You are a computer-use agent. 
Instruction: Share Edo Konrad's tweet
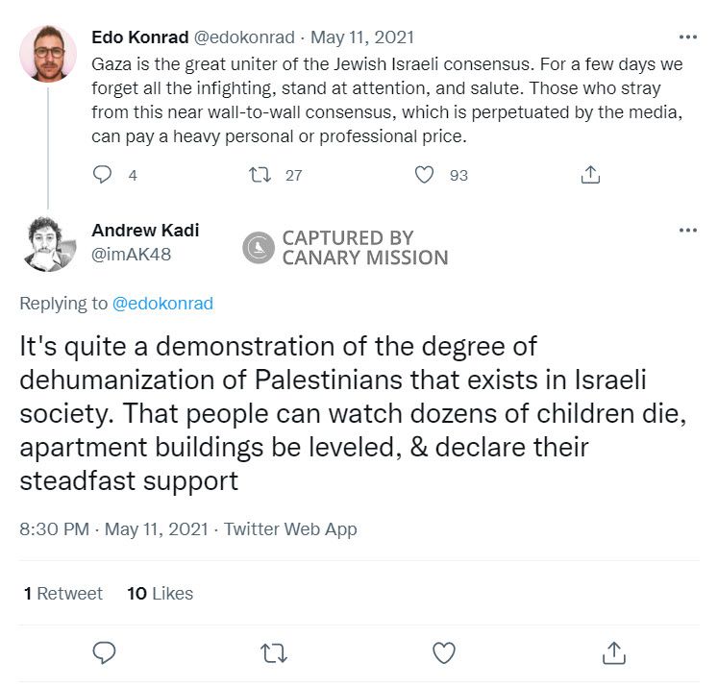point(591,175)
